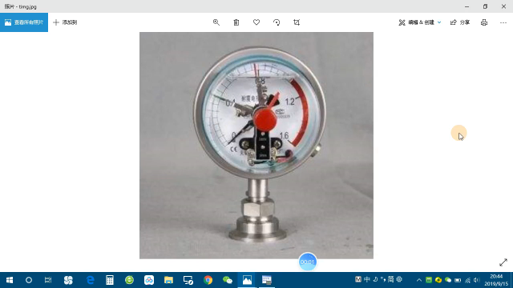
Task: Open WeChat from the taskbar
Action: coord(228,280)
